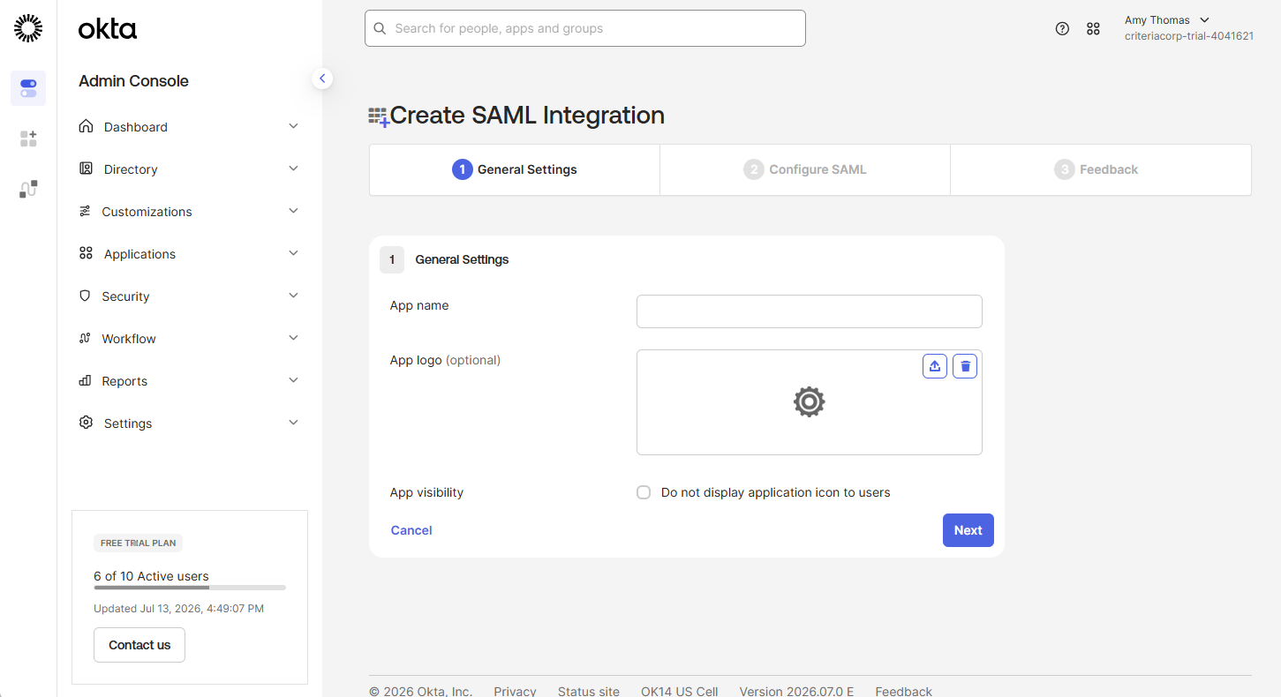Click the OK14 US Cell footer text

point(680,691)
